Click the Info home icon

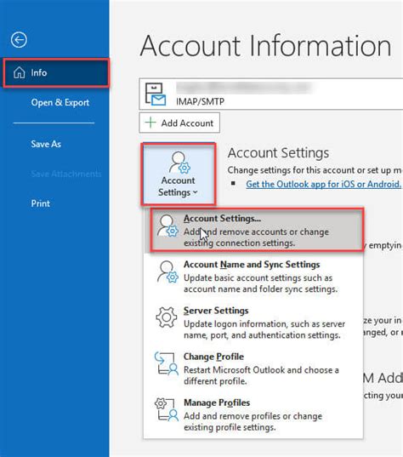click(x=20, y=72)
